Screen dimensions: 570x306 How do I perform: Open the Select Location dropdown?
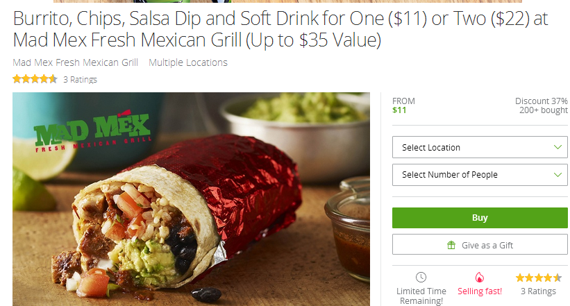click(x=480, y=147)
